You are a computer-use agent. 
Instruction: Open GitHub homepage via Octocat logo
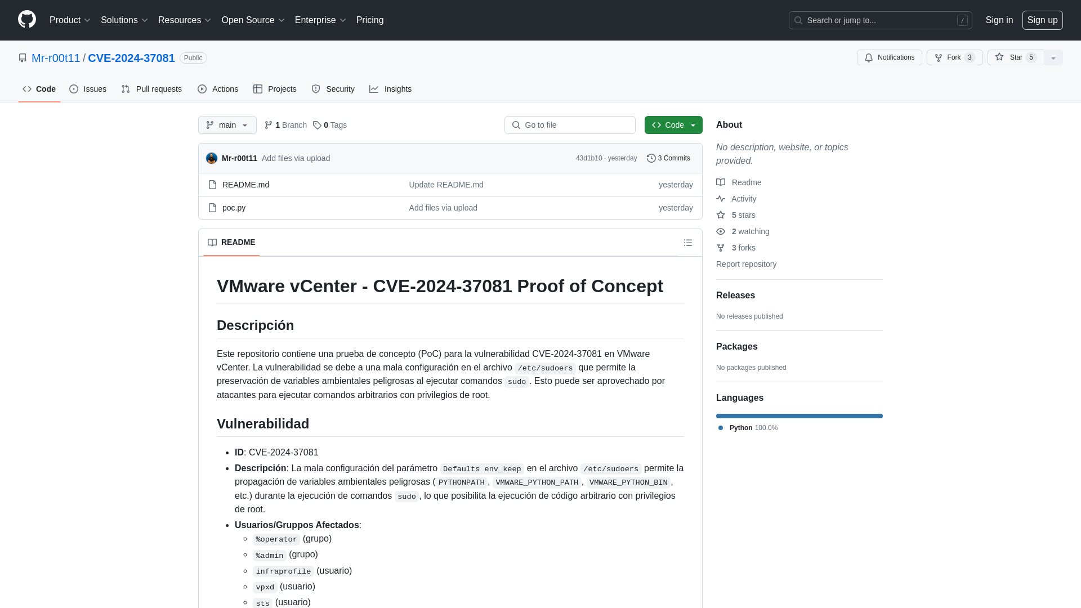click(27, 20)
